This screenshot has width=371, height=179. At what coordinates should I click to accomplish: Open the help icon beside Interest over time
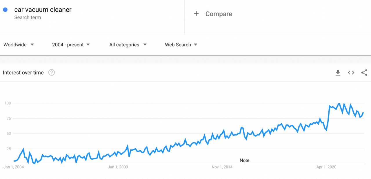click(x=52, y=73)
